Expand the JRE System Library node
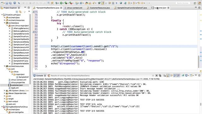Screen dimensions: 202x114 point(5,91)
